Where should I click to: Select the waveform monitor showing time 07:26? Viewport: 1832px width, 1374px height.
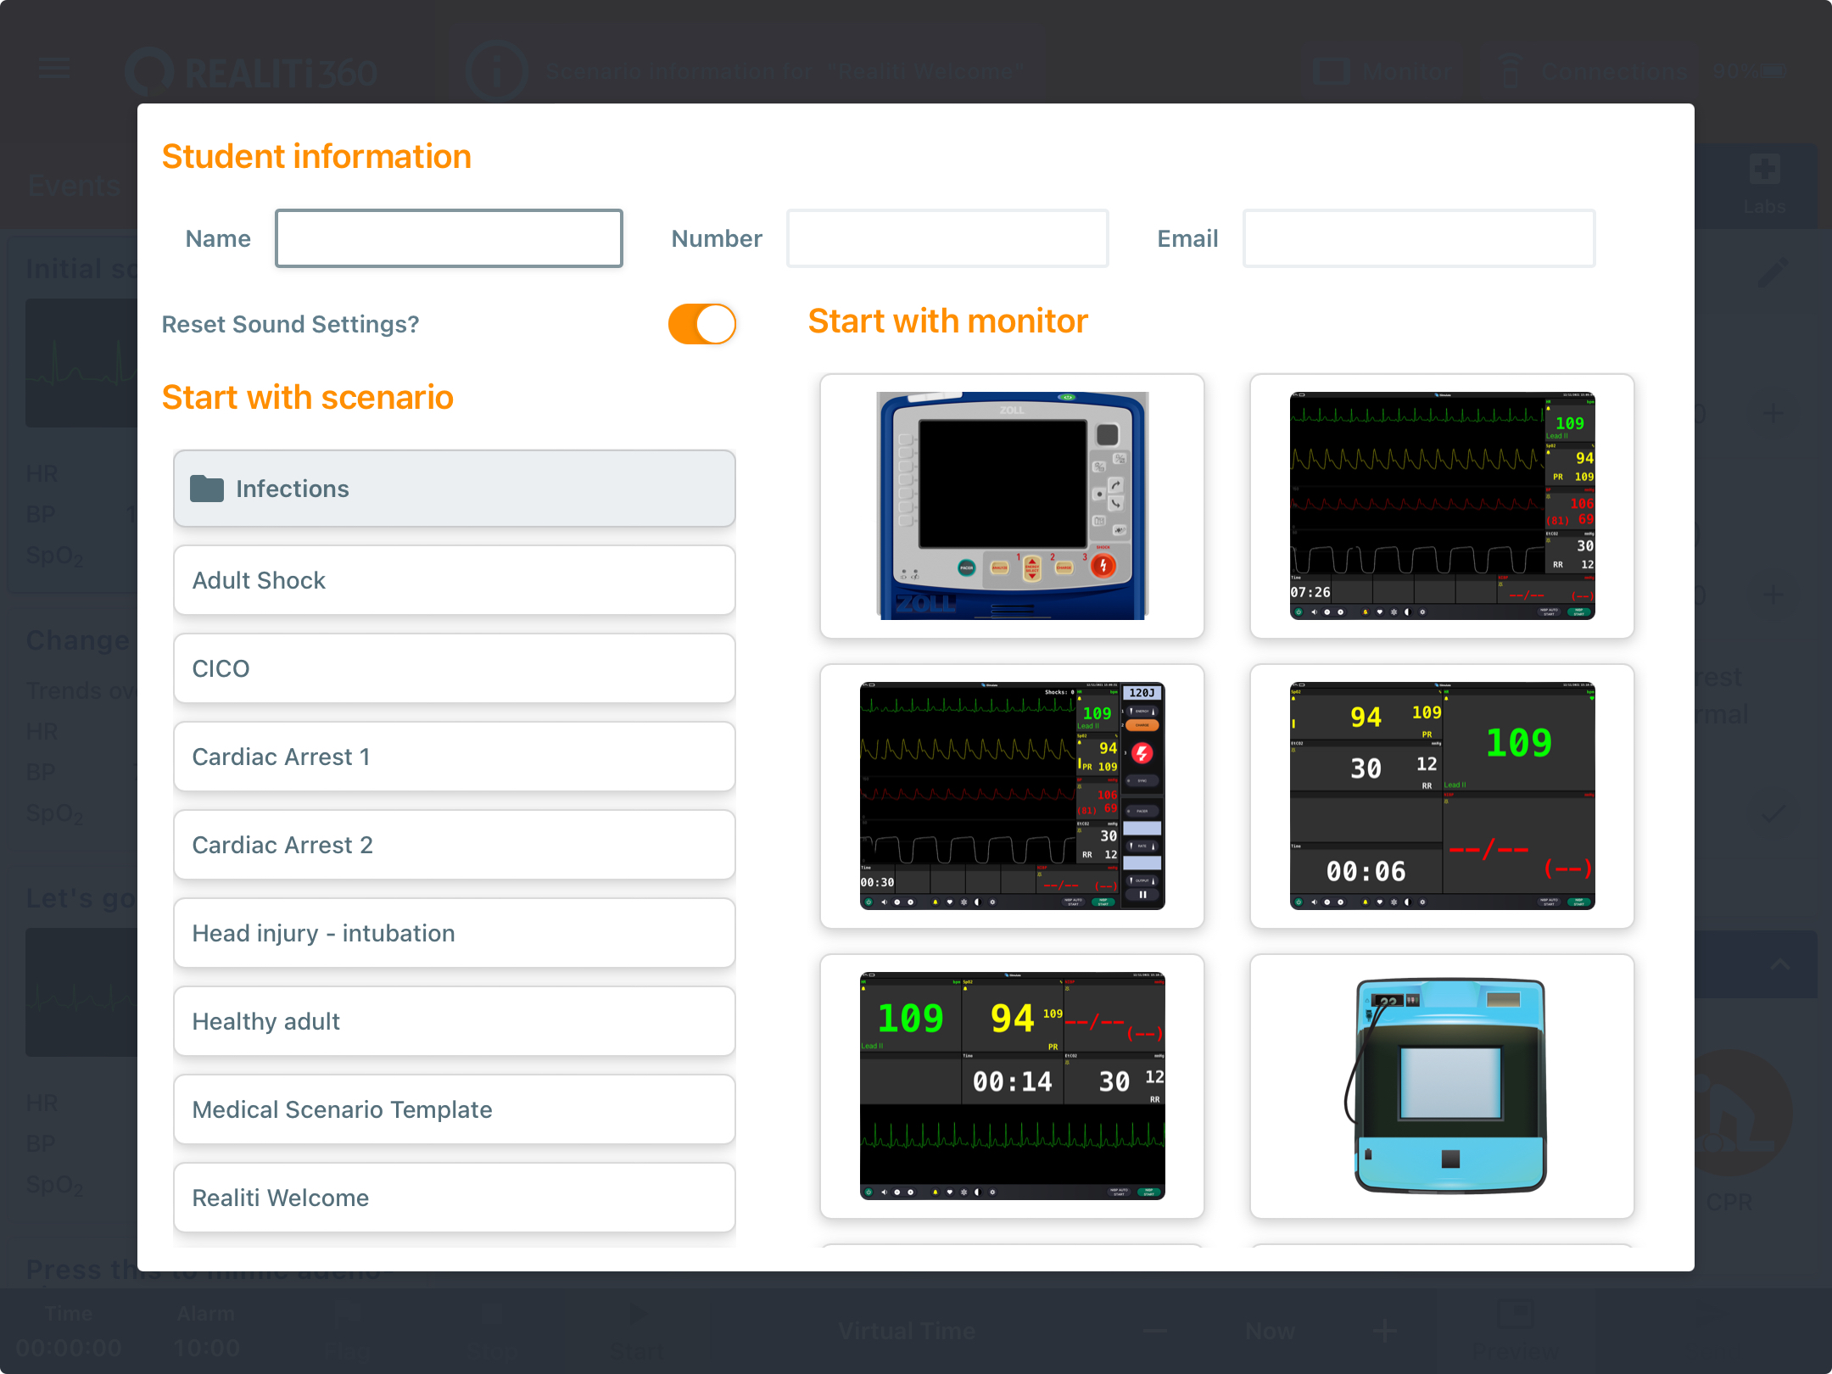1442,505
